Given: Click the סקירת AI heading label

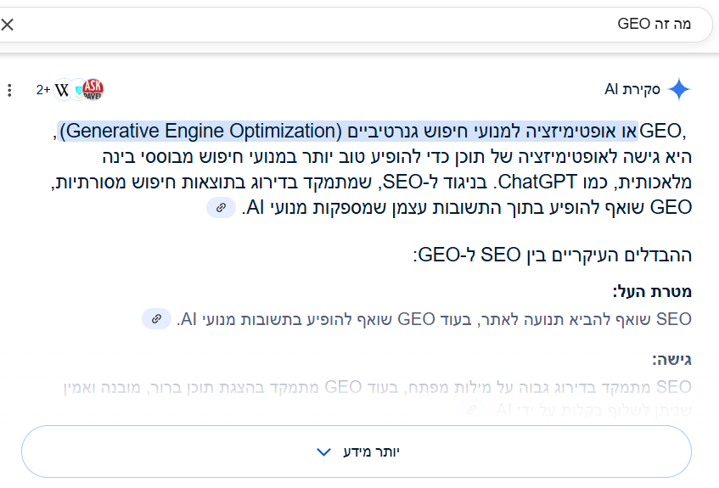Looking at the screenshot, I should point(632,89).
